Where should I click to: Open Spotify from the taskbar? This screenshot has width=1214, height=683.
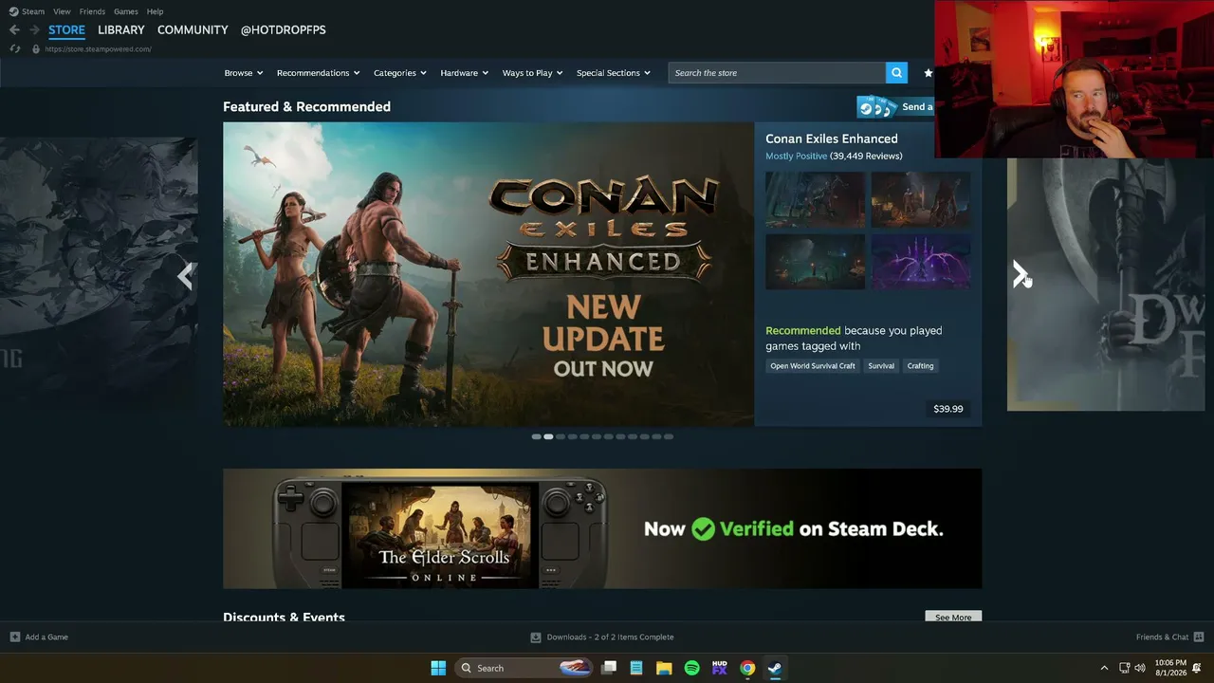coord(691,668)
